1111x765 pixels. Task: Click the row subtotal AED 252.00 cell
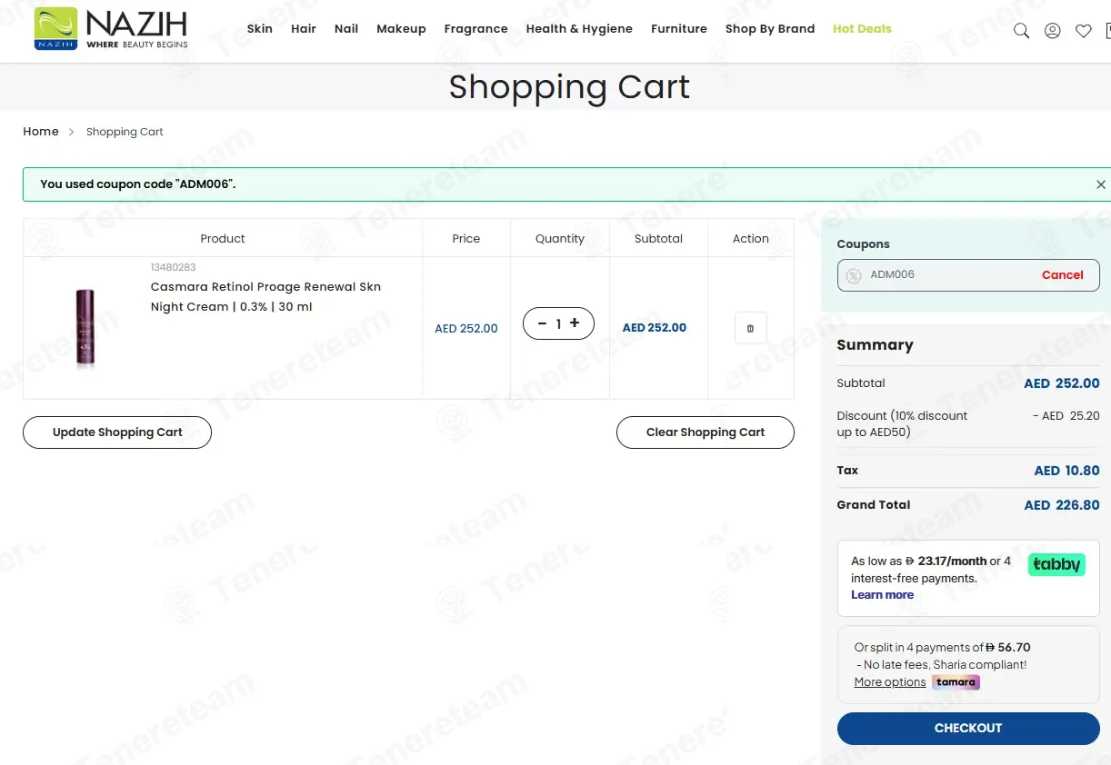click(x=655, y=328)
